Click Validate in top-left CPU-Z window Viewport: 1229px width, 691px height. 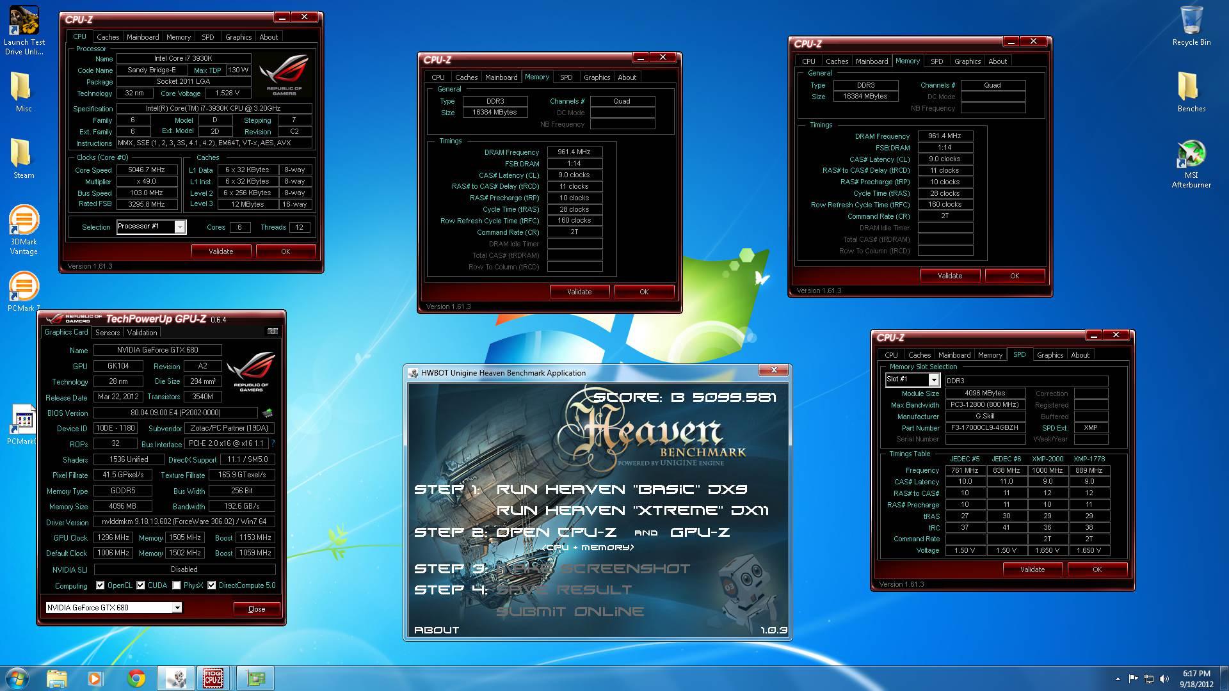[221, 251]
